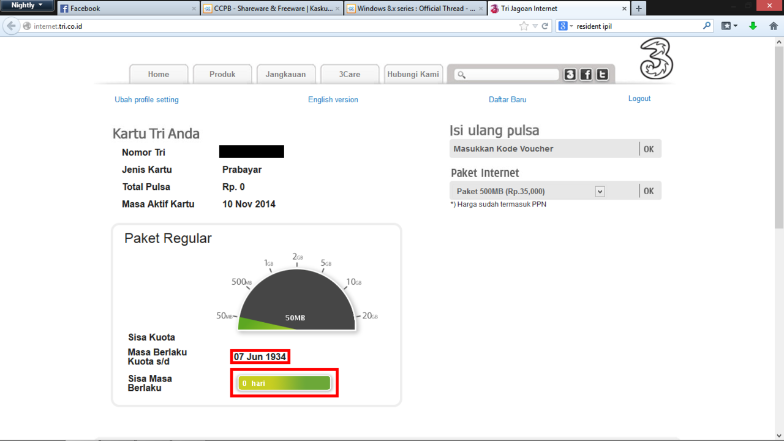Click the 0 hari remaining validity bar
784x441 pixels.
point(284,383)
